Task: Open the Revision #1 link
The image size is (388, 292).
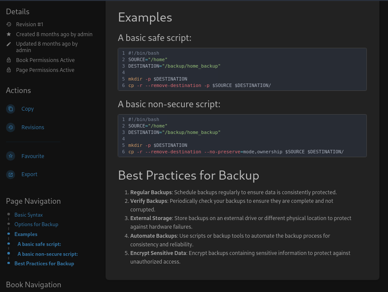Action: 29,25
